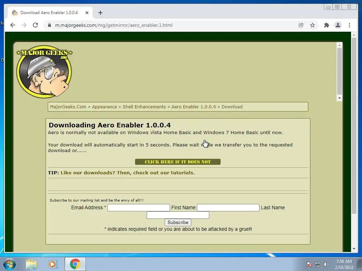The image size is (362, 271).
Task: Go back to the previous page
Action: click(13, 25)
